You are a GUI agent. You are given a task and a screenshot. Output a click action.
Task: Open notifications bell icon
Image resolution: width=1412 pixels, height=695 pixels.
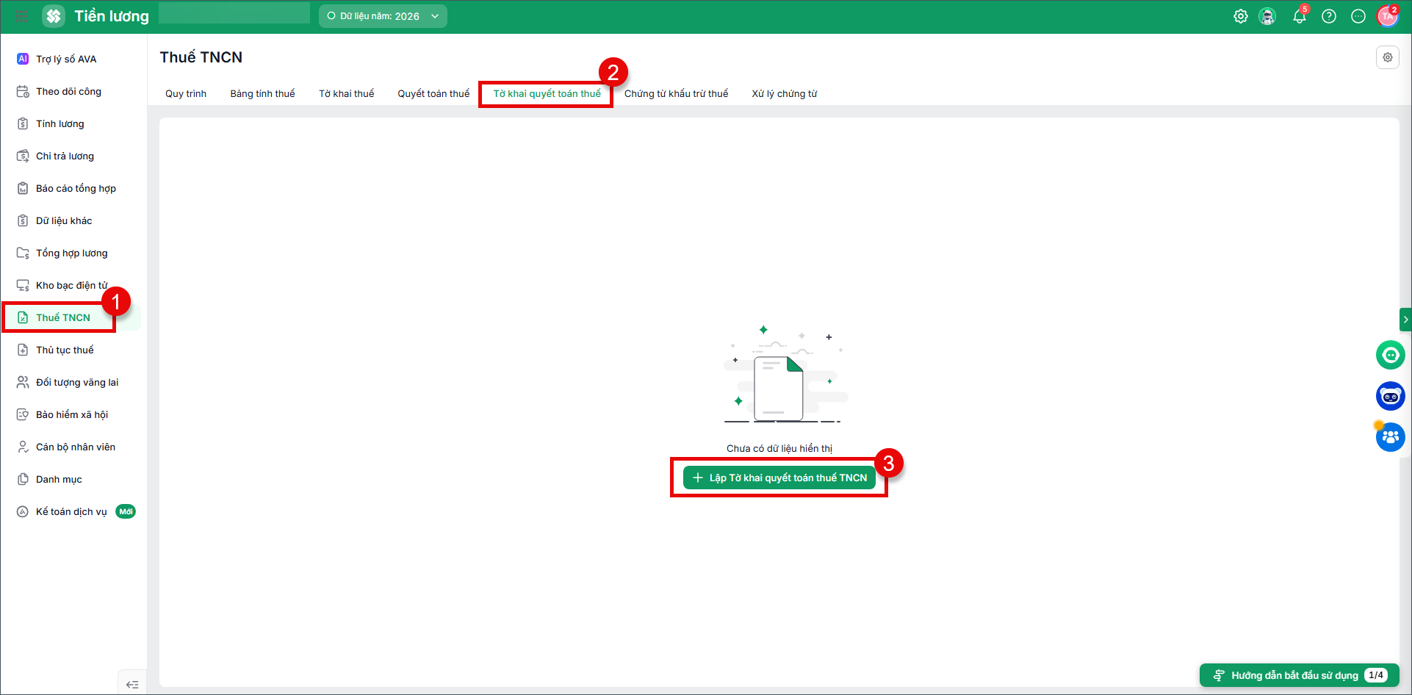pos(1300,16)
